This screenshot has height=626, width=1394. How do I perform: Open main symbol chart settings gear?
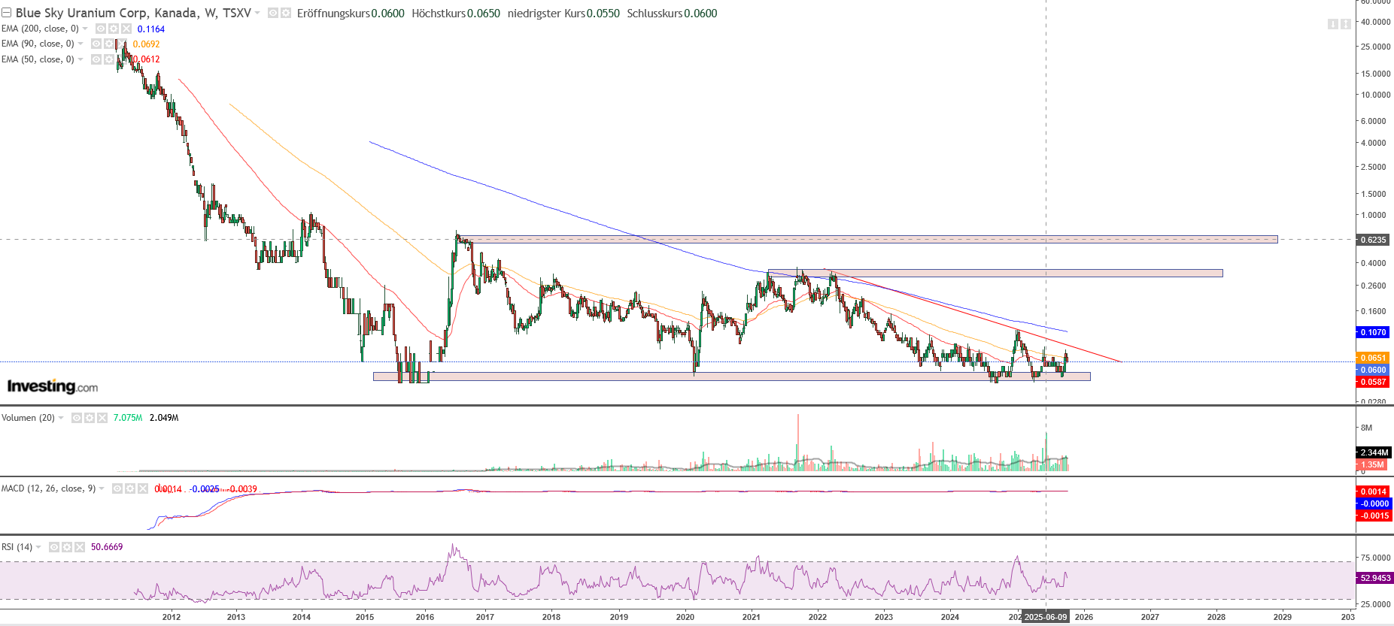pyautogui.click(x=286, y=14)
